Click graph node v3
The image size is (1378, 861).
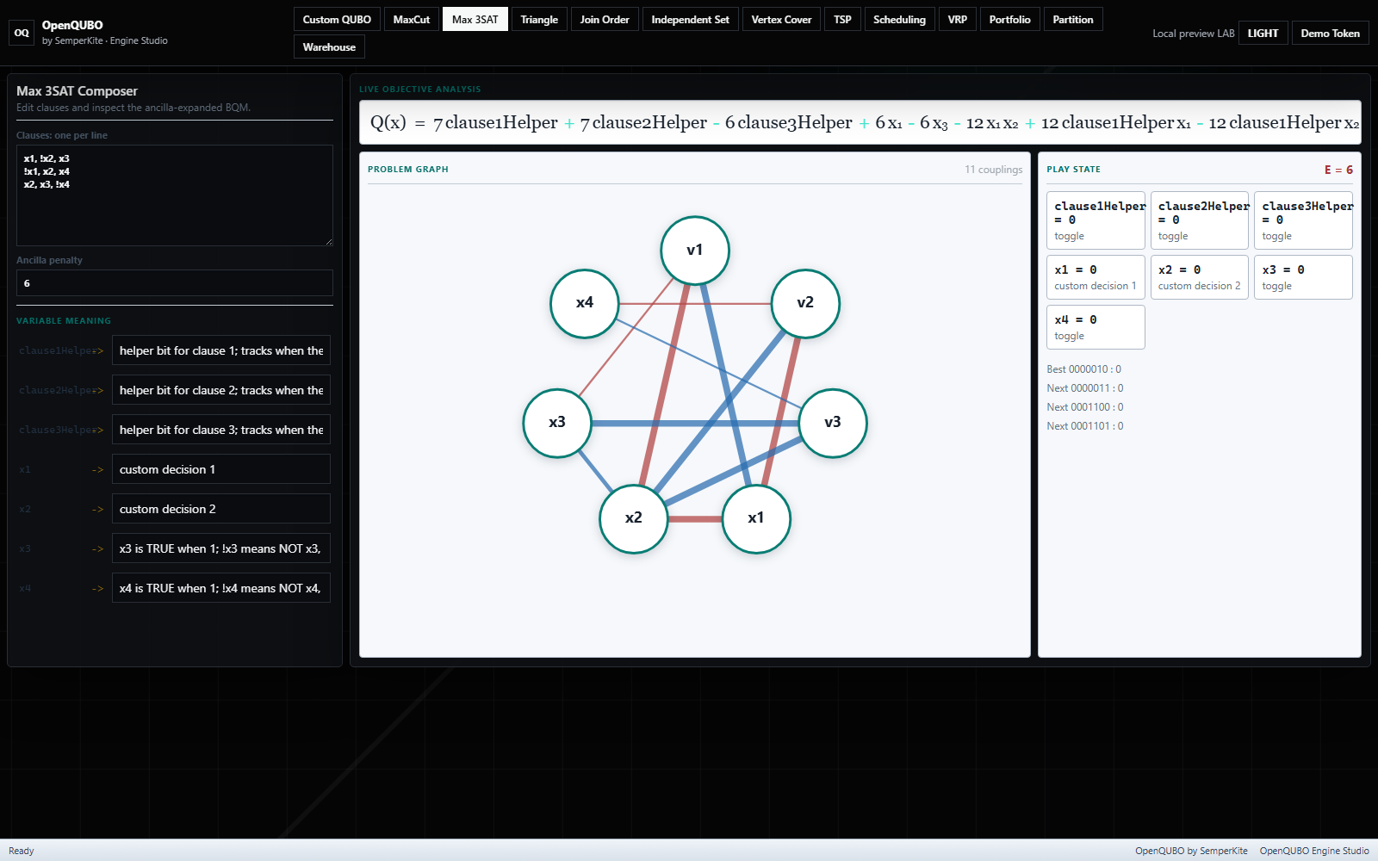tap(833, 423)
